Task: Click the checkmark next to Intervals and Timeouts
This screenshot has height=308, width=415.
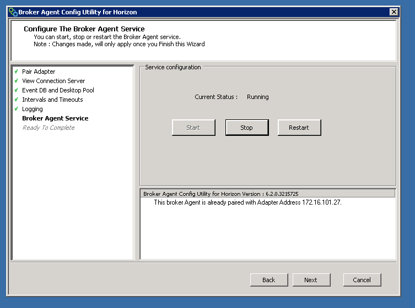Action: click(x=17, y=100)
